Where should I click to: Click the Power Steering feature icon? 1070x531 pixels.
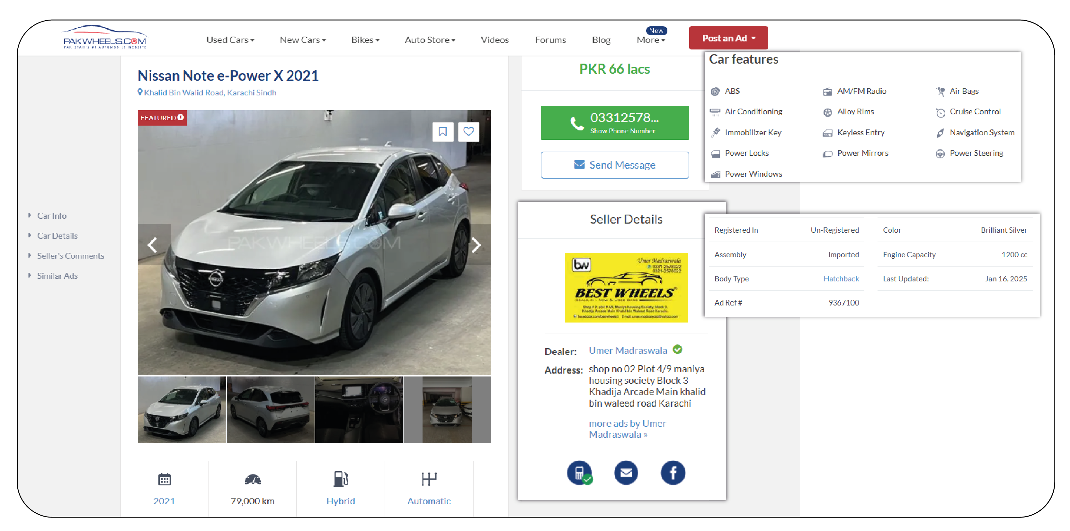(940, 154)
